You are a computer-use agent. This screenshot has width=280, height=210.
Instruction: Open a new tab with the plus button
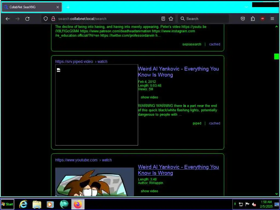tap(68, 7)
